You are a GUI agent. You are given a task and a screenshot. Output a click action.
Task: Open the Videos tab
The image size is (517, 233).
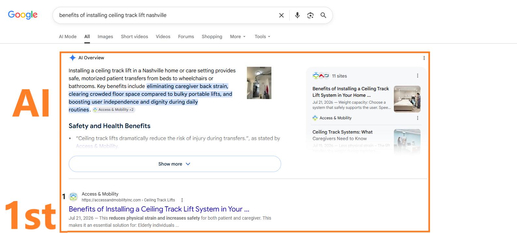[x=163, y=36]
